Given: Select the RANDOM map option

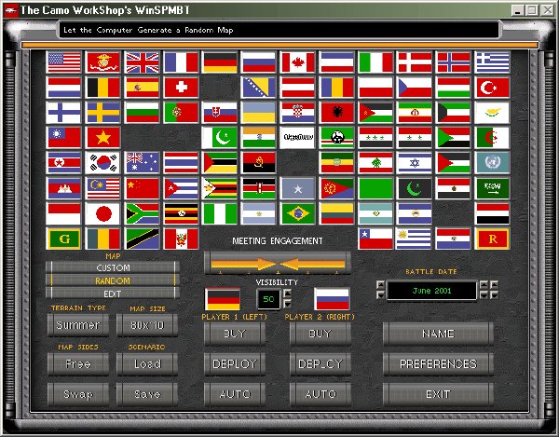Looking at the screenshot, I should point(113,280).
